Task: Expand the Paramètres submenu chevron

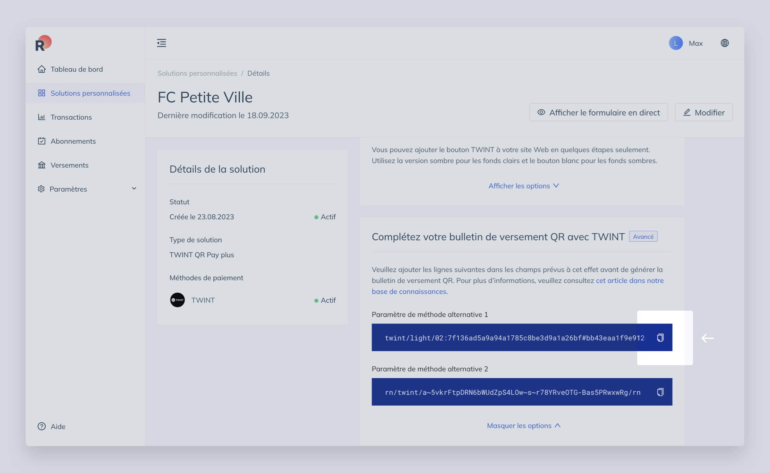Action: pos(134,189)
